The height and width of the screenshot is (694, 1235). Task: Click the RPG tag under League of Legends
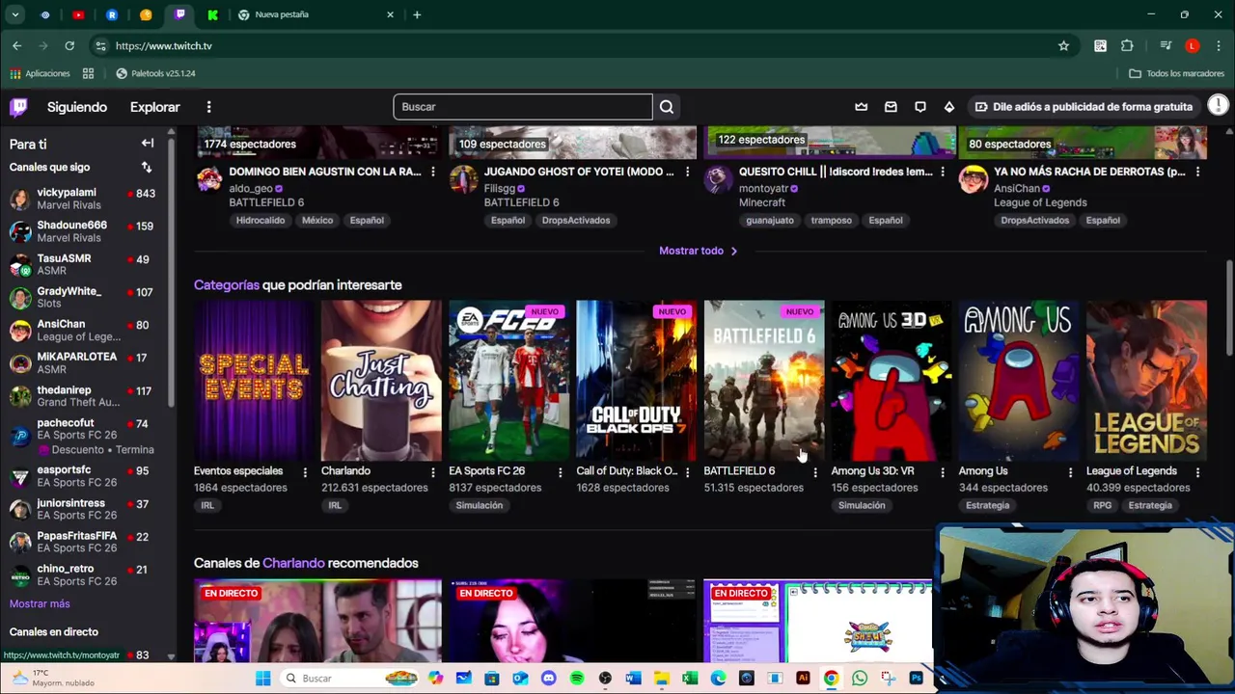tap(1103, 506)
